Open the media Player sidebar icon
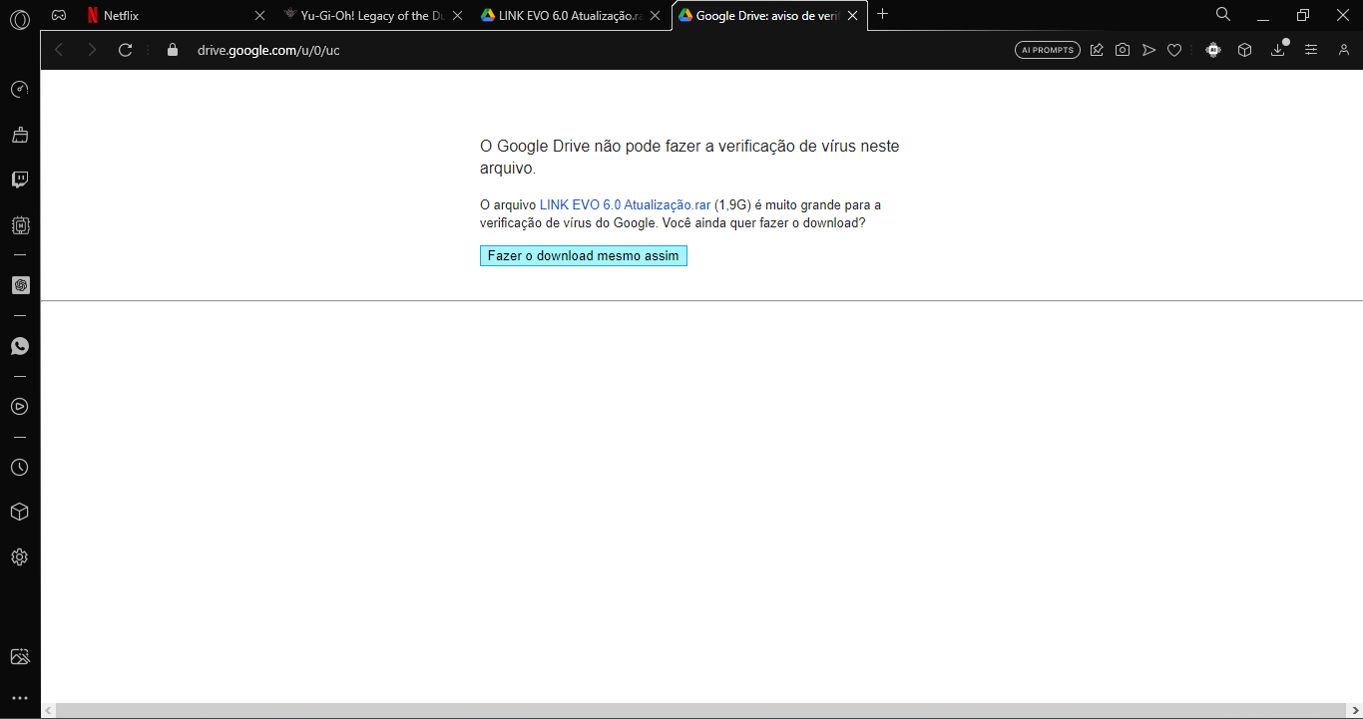The width and height of the screenshot is (1363, 719). coord(20,407)
